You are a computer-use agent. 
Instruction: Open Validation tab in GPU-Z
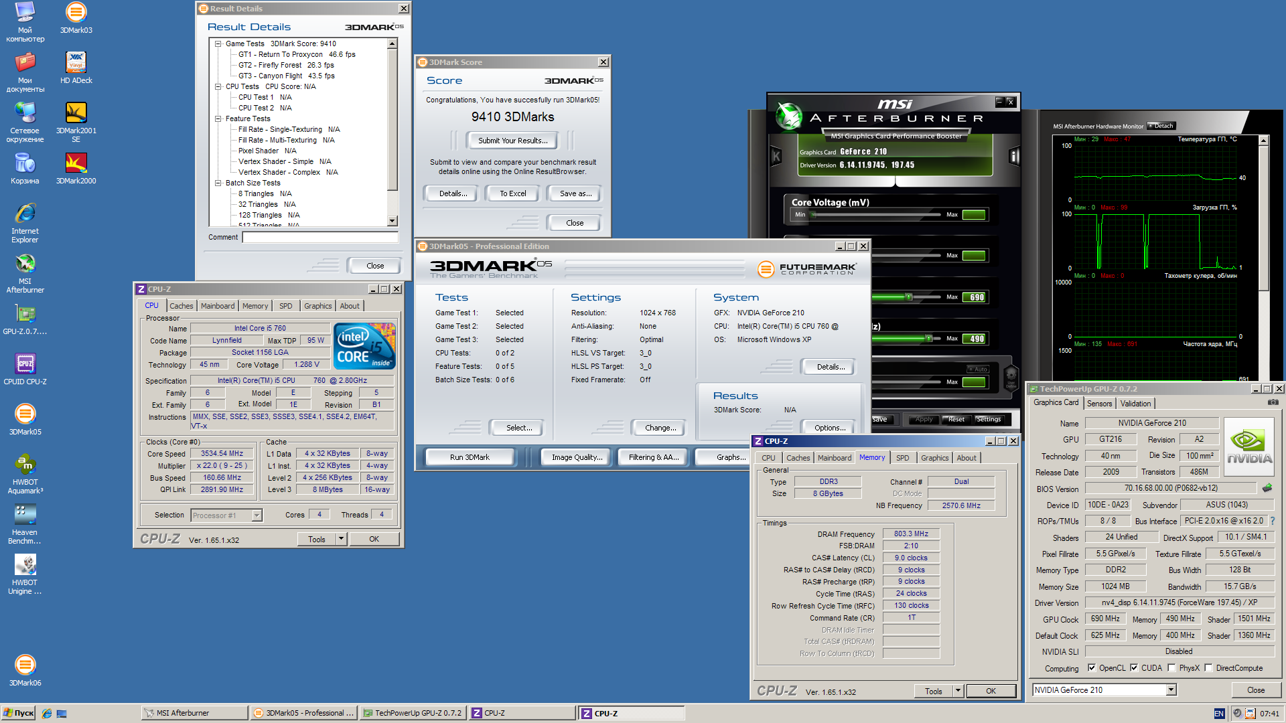(1135, 404)
